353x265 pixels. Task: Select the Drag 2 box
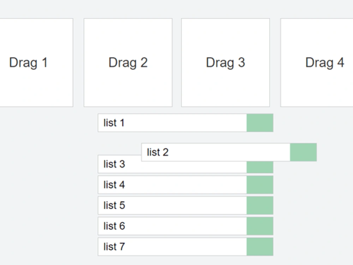click(128, 63)
